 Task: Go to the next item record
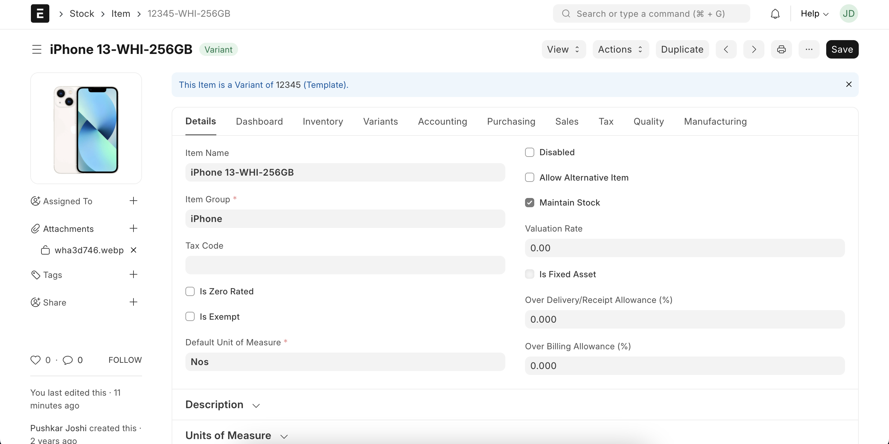(x=754, y=49)
